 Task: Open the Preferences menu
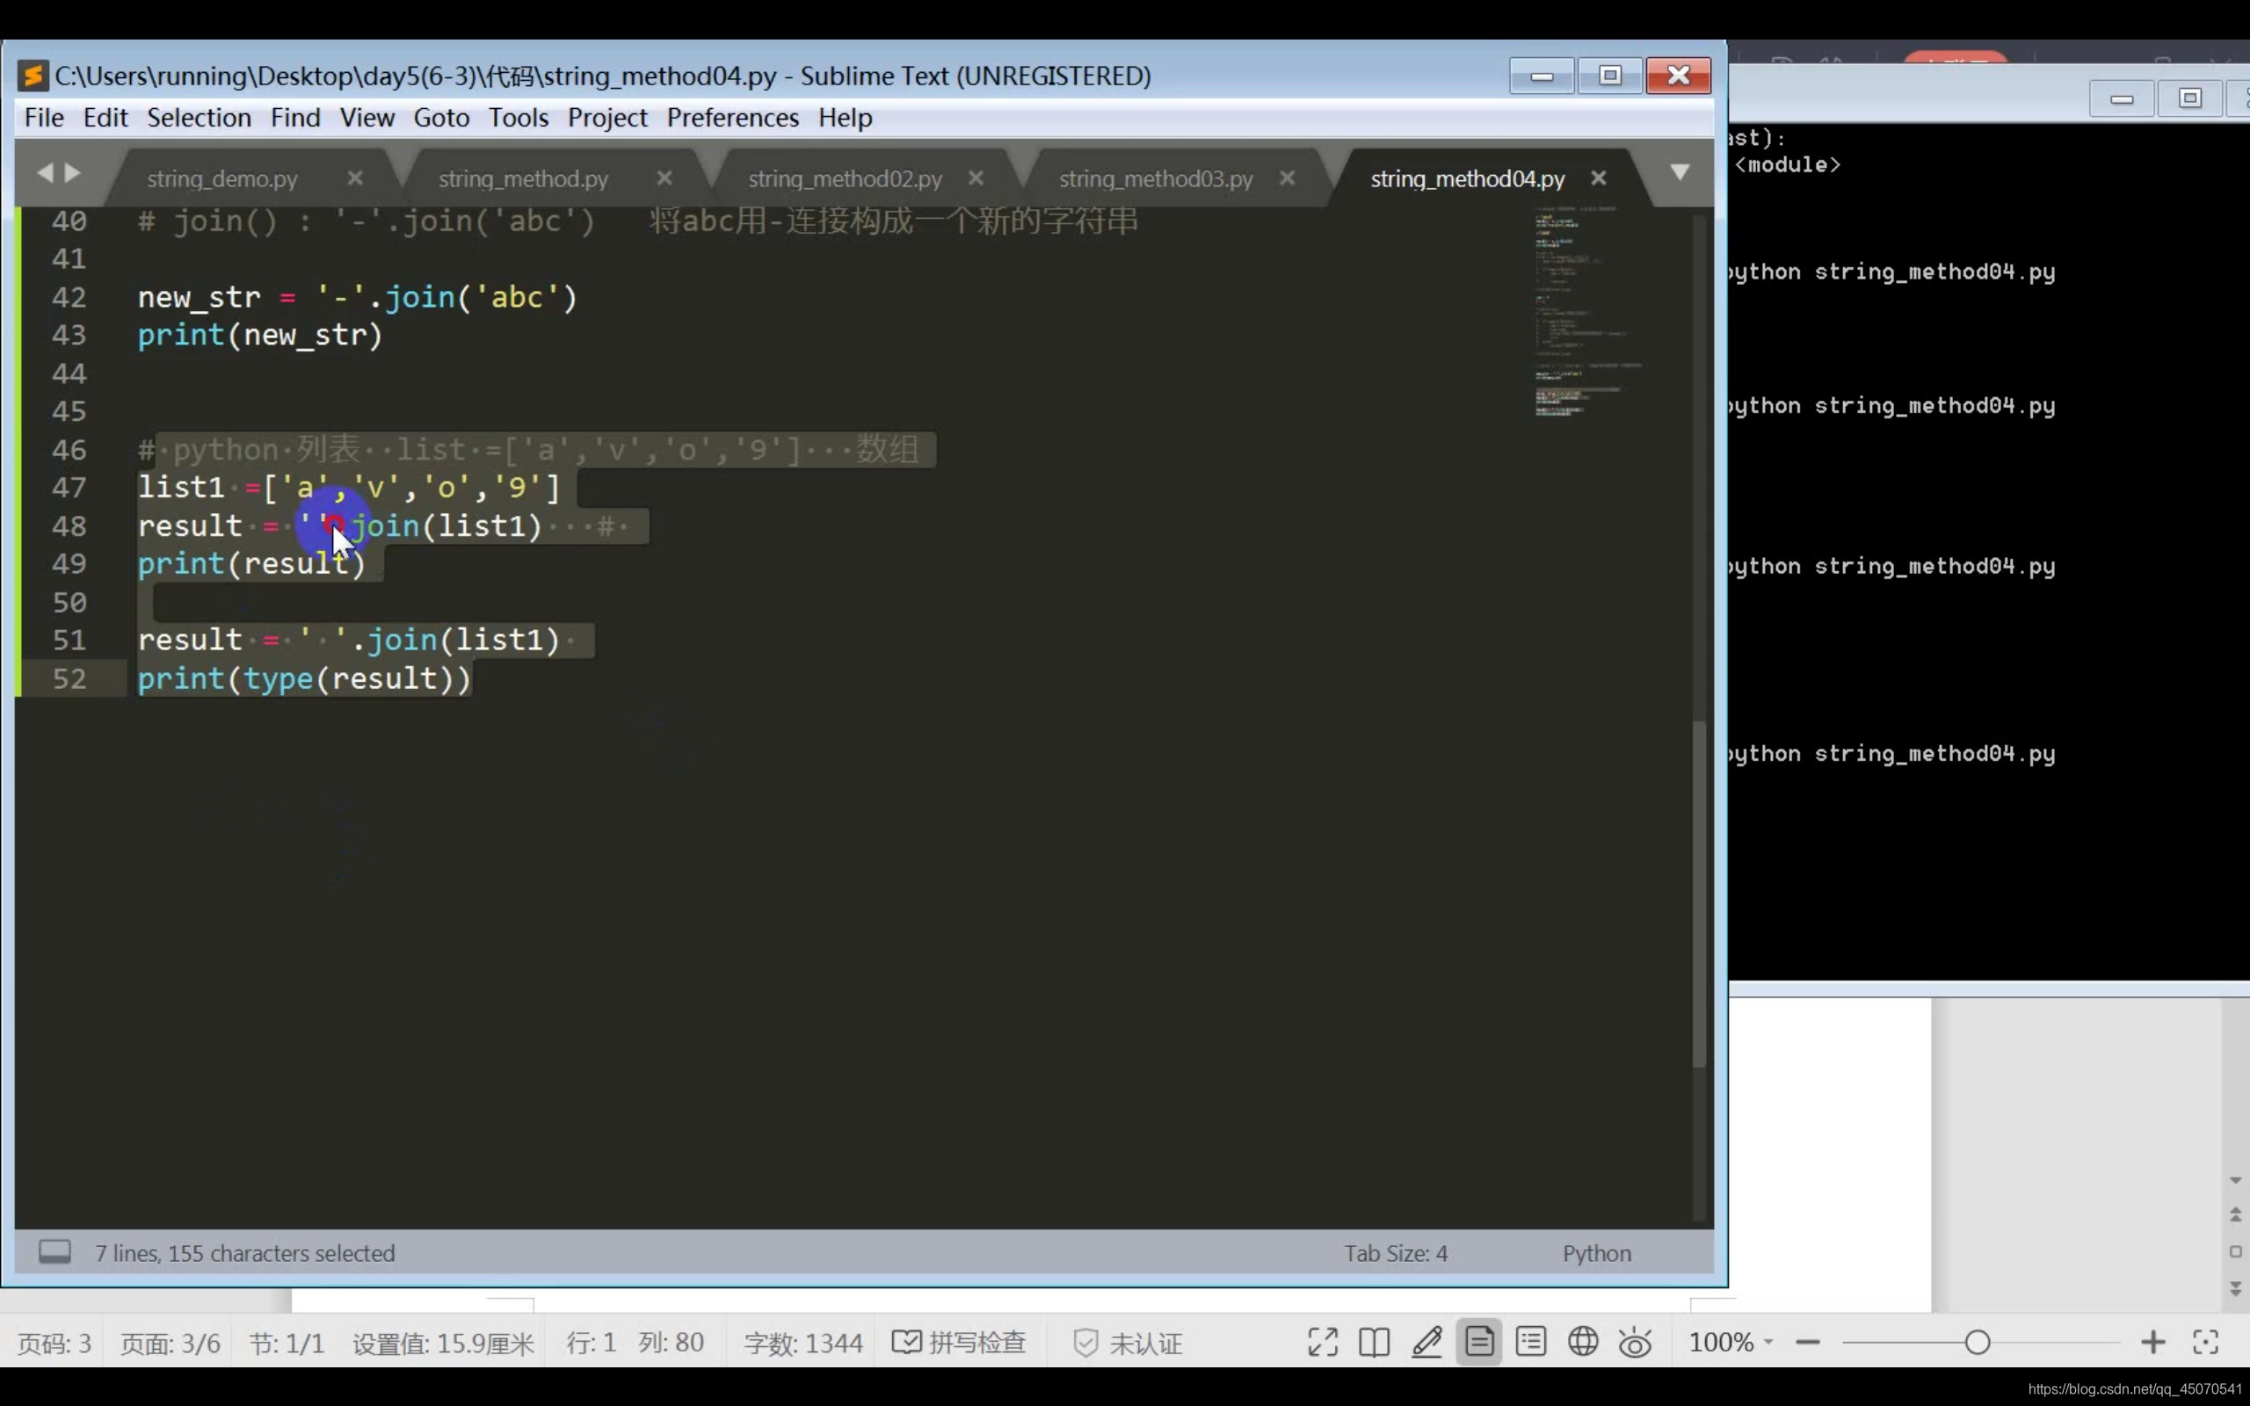[x=732, y=118]
